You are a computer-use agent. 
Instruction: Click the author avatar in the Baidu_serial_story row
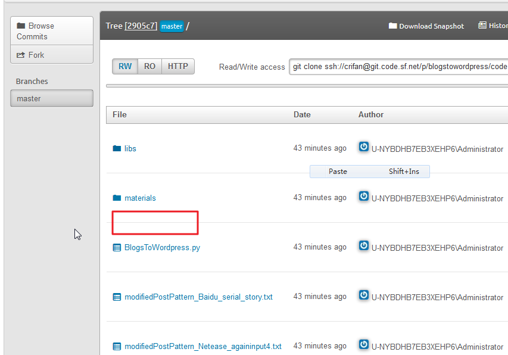tap(363, 295)
